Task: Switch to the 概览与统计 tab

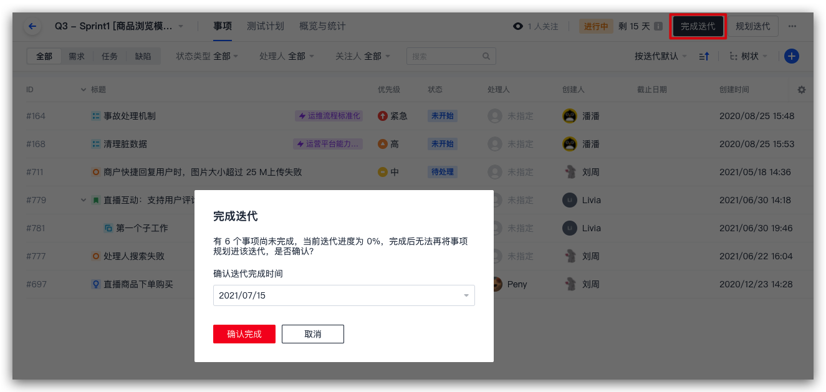Action: point(322,26)
